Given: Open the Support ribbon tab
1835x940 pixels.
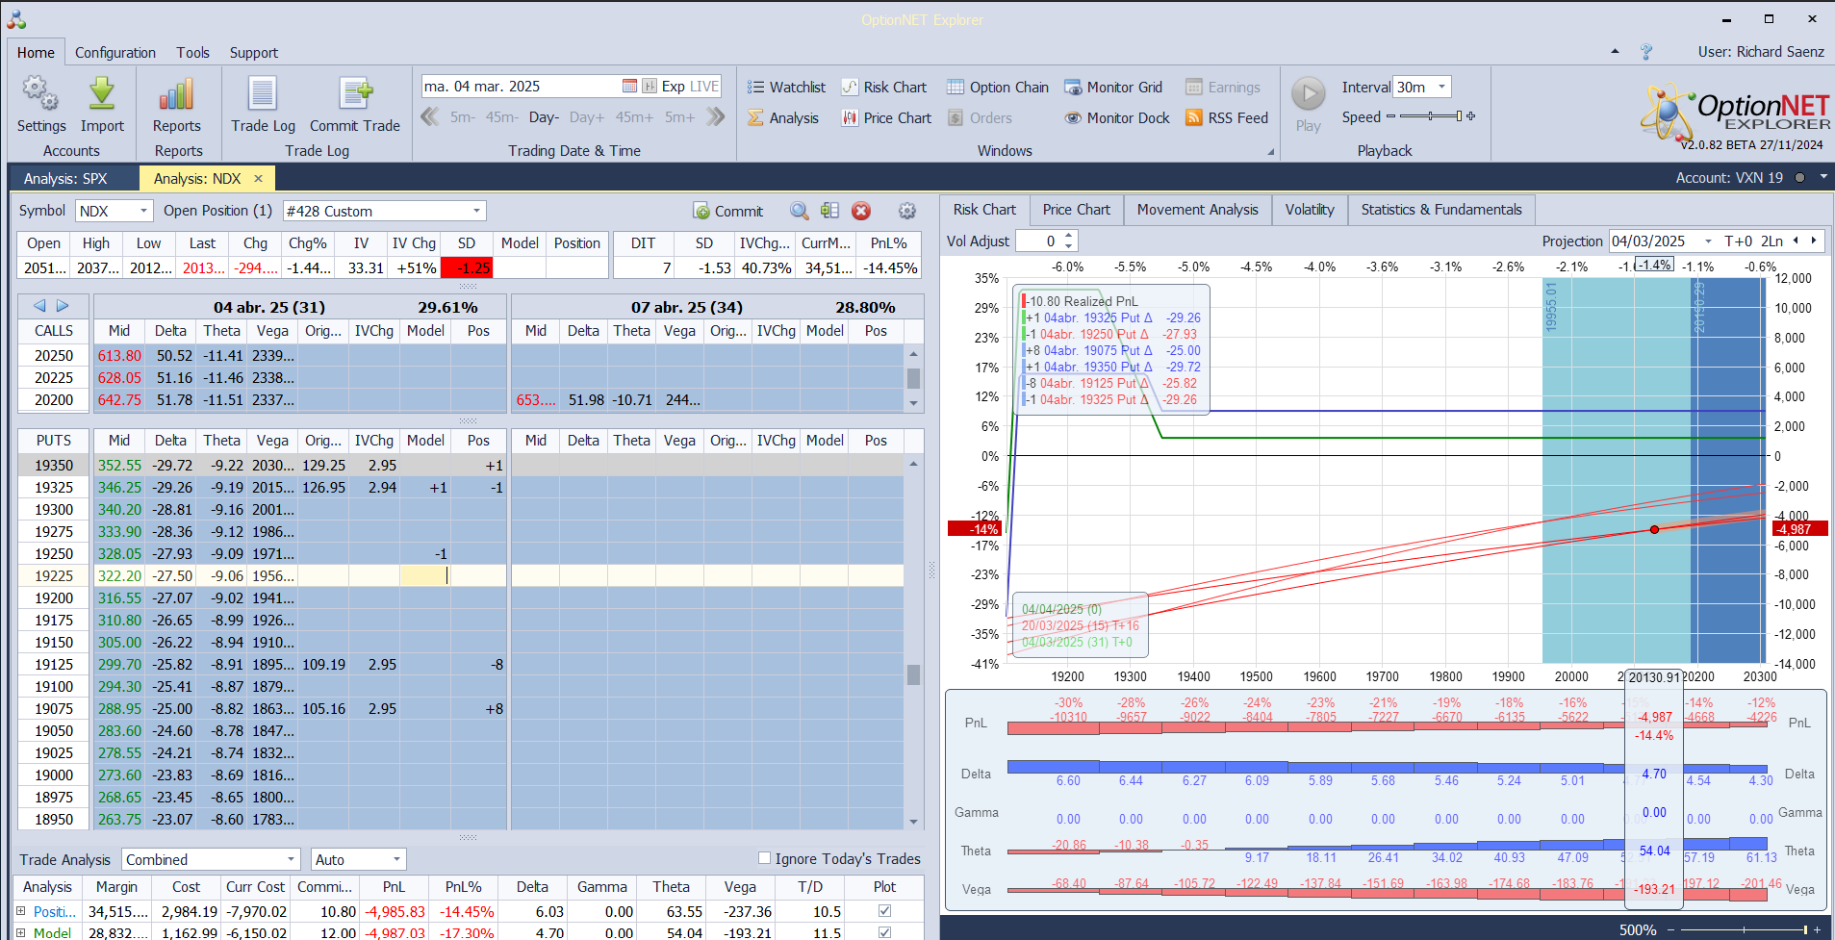Looking at the screenshot, I should tap(254, 52).
